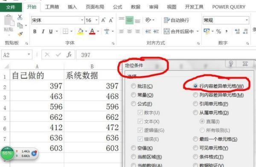This screenshot has height=167, width=256.
Task: Increase font size with larger A icon
Action: 103,20
